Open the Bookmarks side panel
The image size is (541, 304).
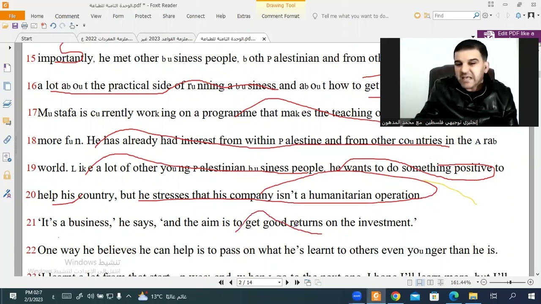pos(7,68)
